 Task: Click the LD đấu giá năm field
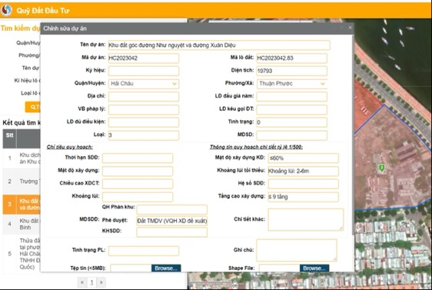pos(292,96)
